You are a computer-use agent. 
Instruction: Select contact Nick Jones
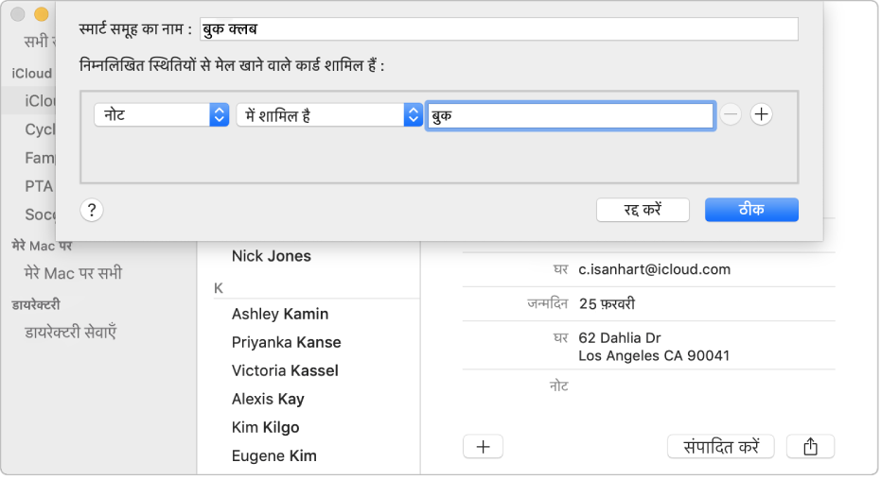tap(272, 256)
